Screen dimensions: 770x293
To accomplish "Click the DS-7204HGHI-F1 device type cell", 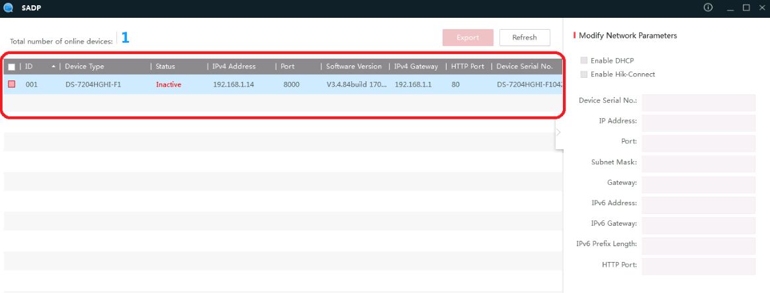I will tap(93, 84).
